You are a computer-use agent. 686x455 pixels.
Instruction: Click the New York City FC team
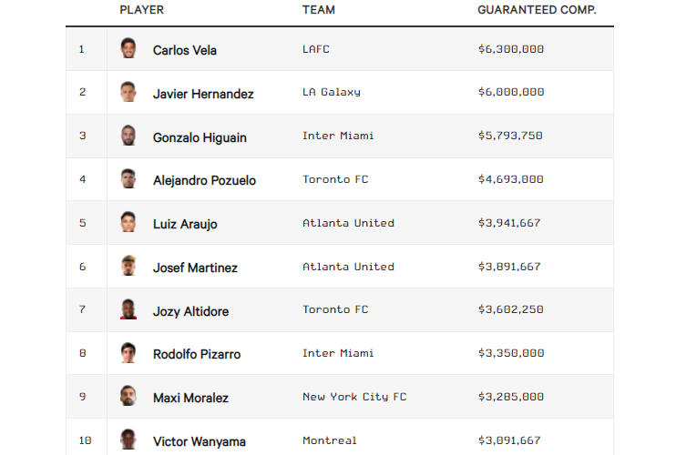point(354,397)
